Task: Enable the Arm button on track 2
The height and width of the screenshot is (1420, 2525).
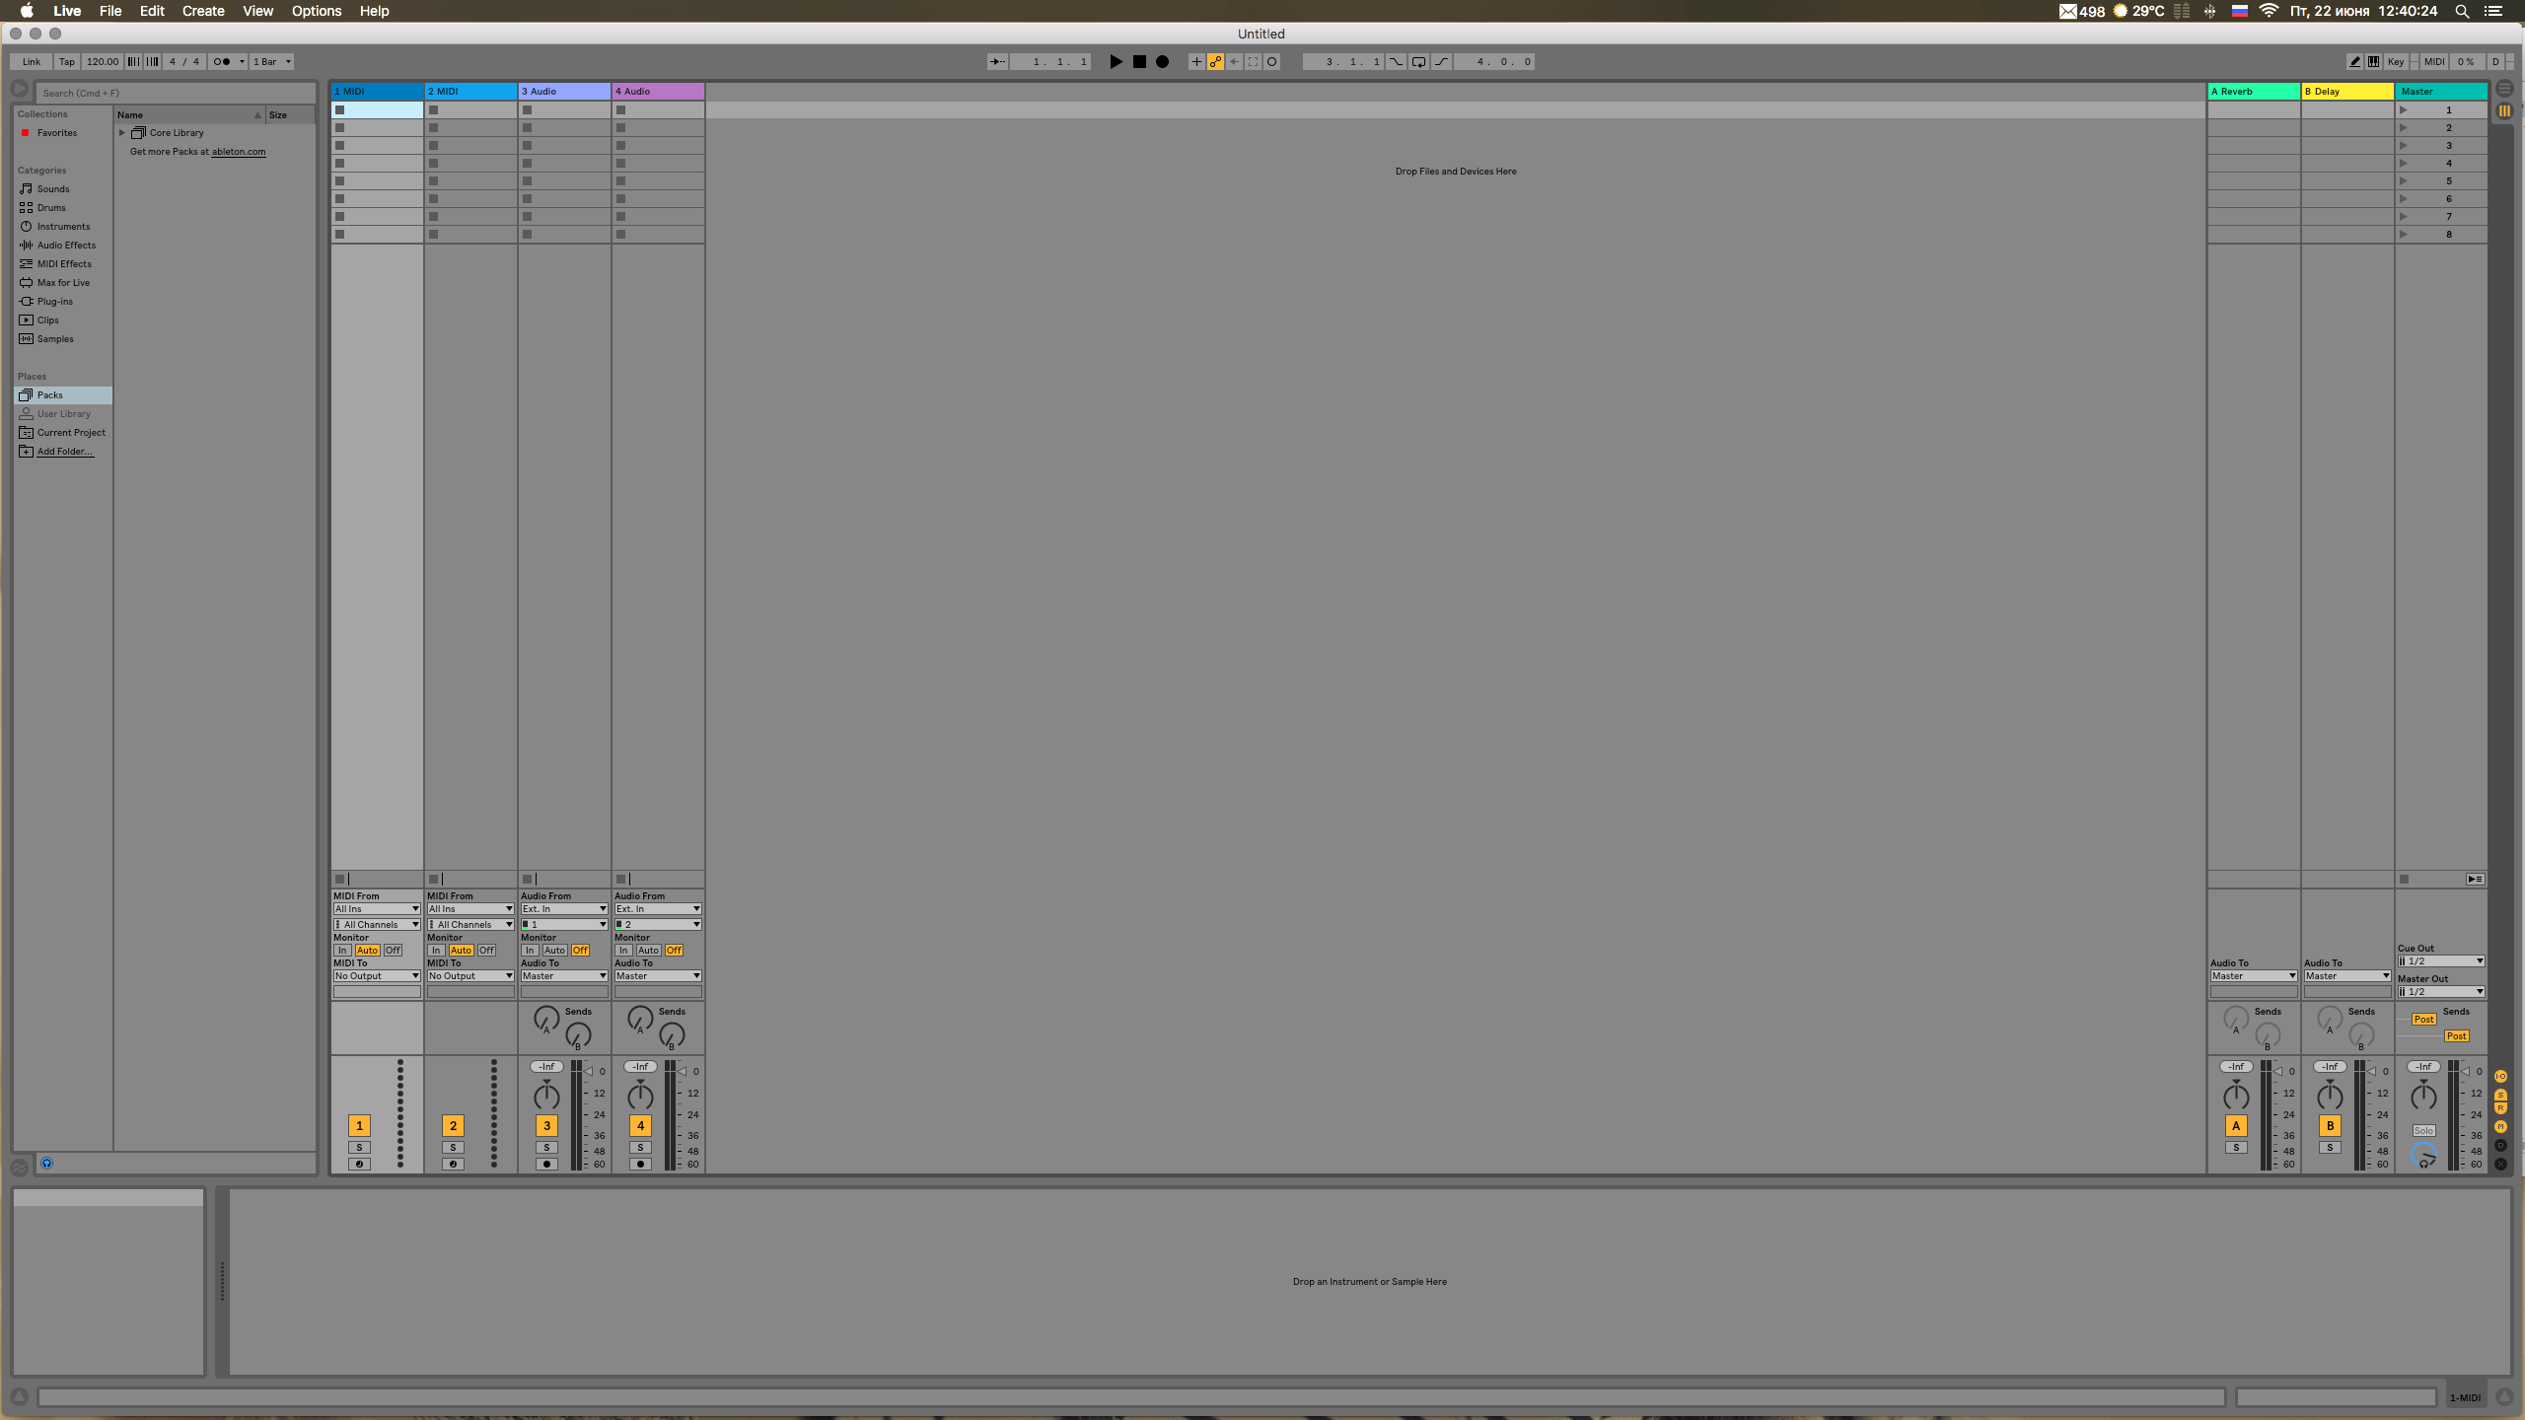Action: tap(453, 1164)
